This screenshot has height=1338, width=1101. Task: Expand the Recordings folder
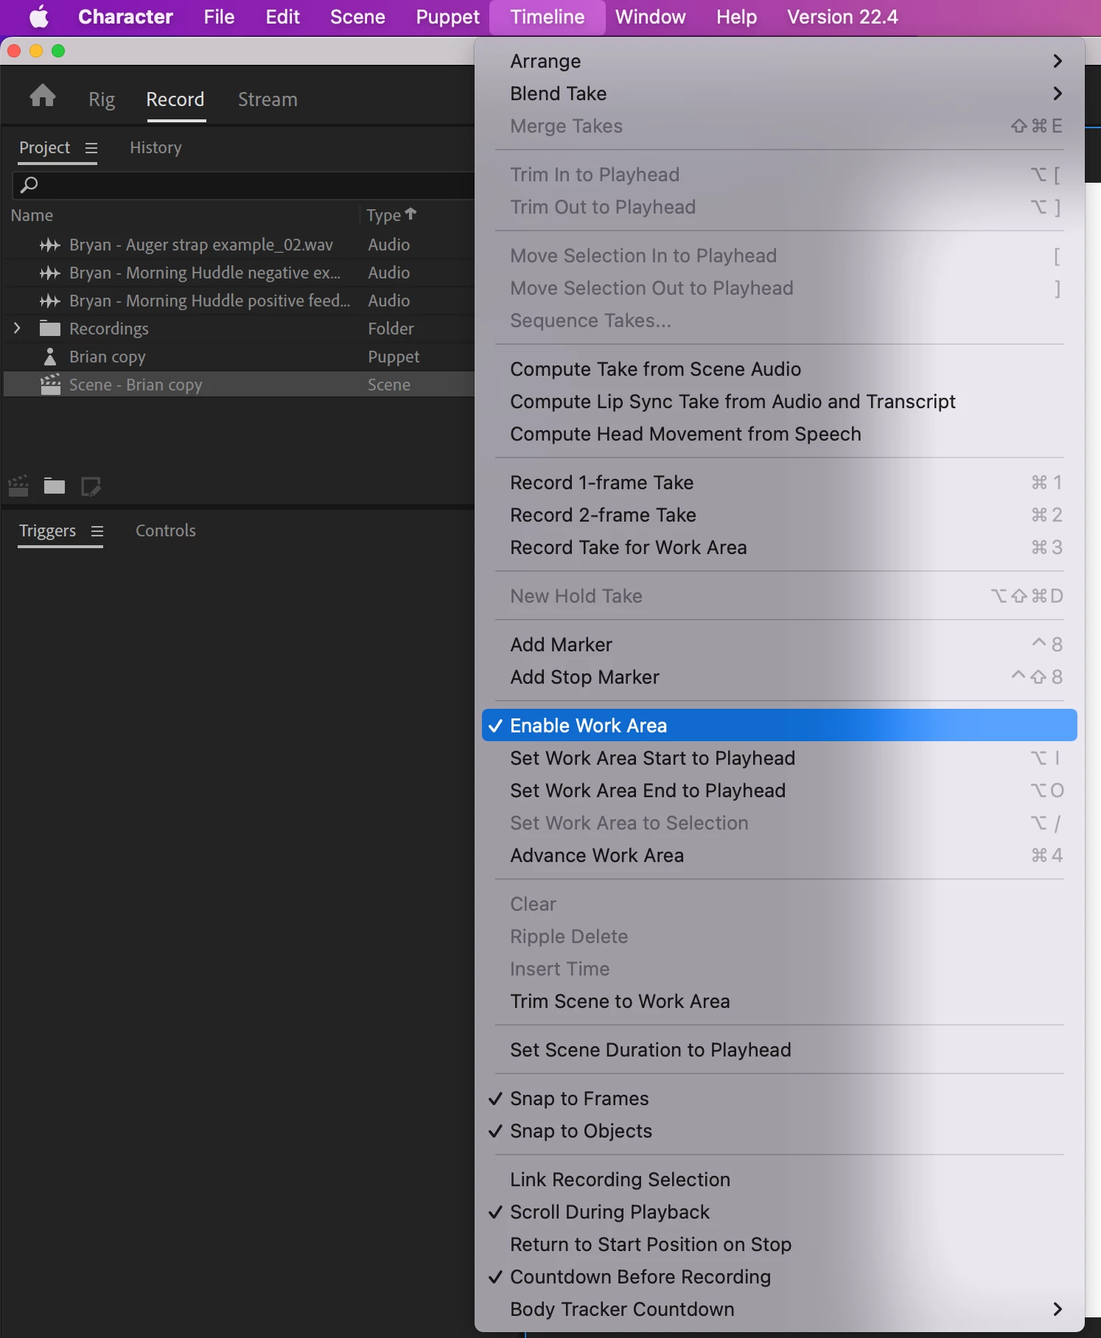tap(17, 328)
